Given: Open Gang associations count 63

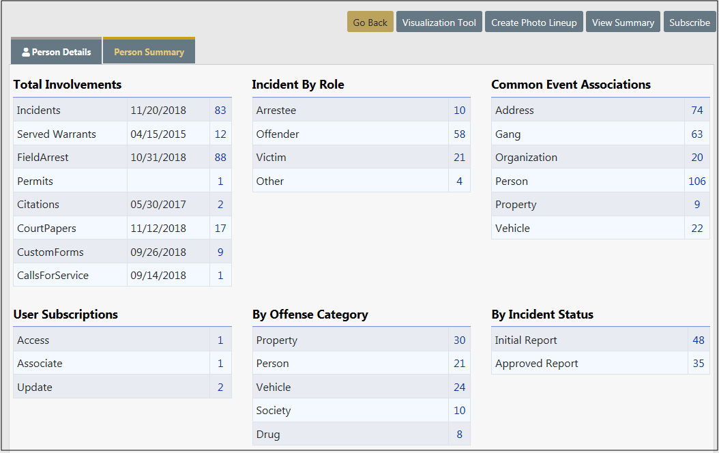Looking at the screenshot, I should (696, 134).
